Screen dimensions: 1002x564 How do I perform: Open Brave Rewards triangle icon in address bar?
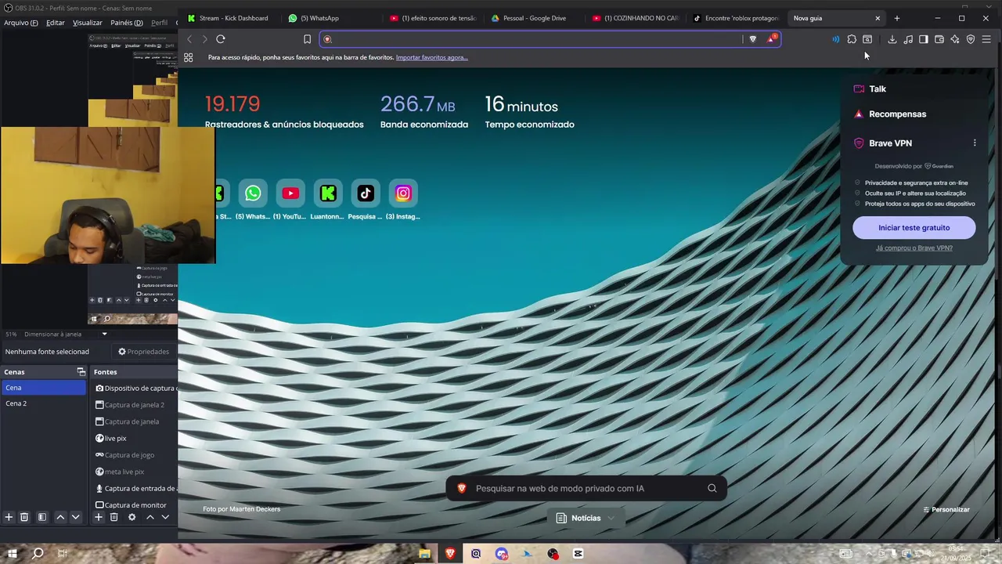[771, 39]
